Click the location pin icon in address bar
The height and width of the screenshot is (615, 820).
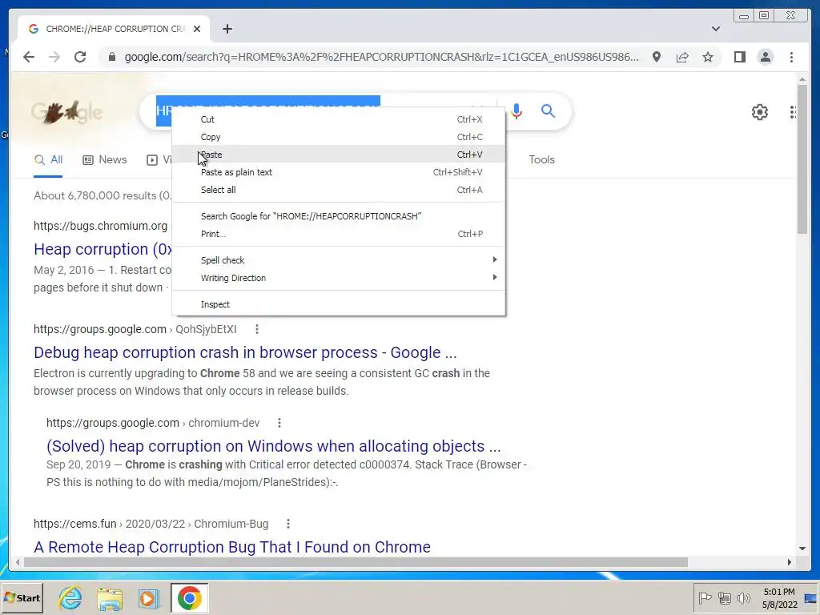pos(657,57)
